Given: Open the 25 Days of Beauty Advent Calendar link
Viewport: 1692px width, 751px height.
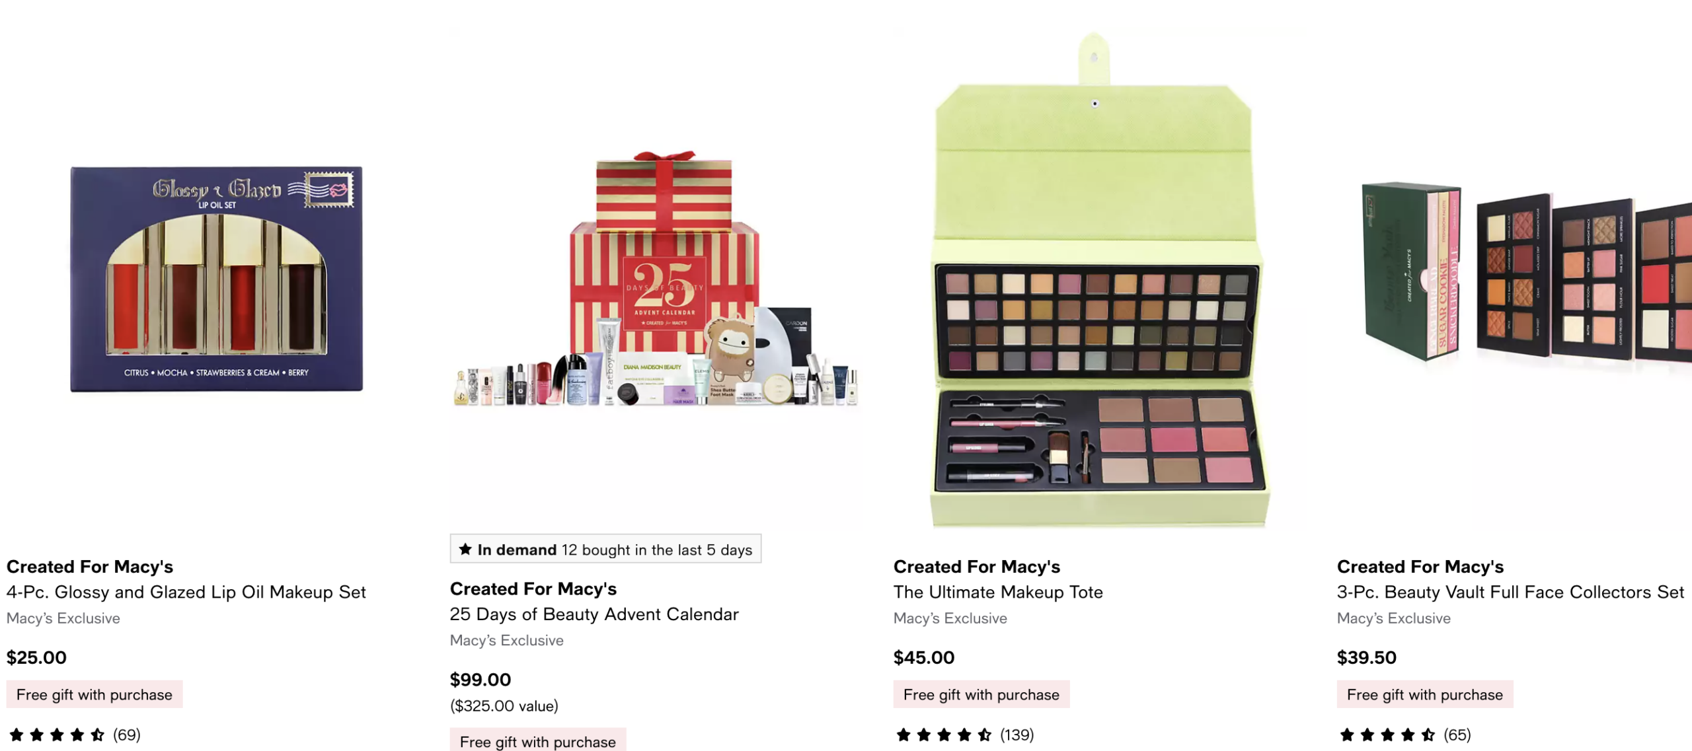Looking at the screenshot, I should 594,614.
